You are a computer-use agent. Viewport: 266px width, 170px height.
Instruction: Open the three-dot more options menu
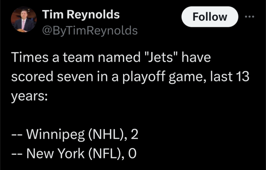coord(250,17)
